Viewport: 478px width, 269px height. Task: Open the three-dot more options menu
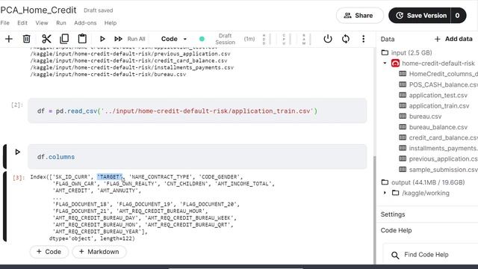[x=364, y=39]
